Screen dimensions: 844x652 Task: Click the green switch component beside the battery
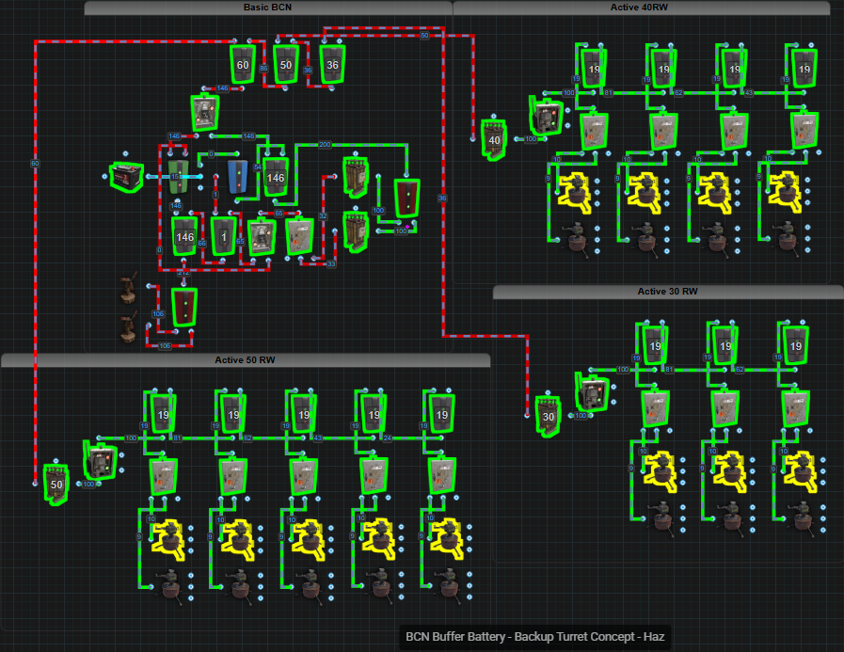(179, 177)
